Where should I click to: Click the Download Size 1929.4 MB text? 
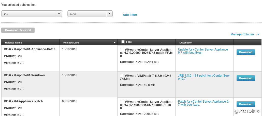click(x=139, y=62)
